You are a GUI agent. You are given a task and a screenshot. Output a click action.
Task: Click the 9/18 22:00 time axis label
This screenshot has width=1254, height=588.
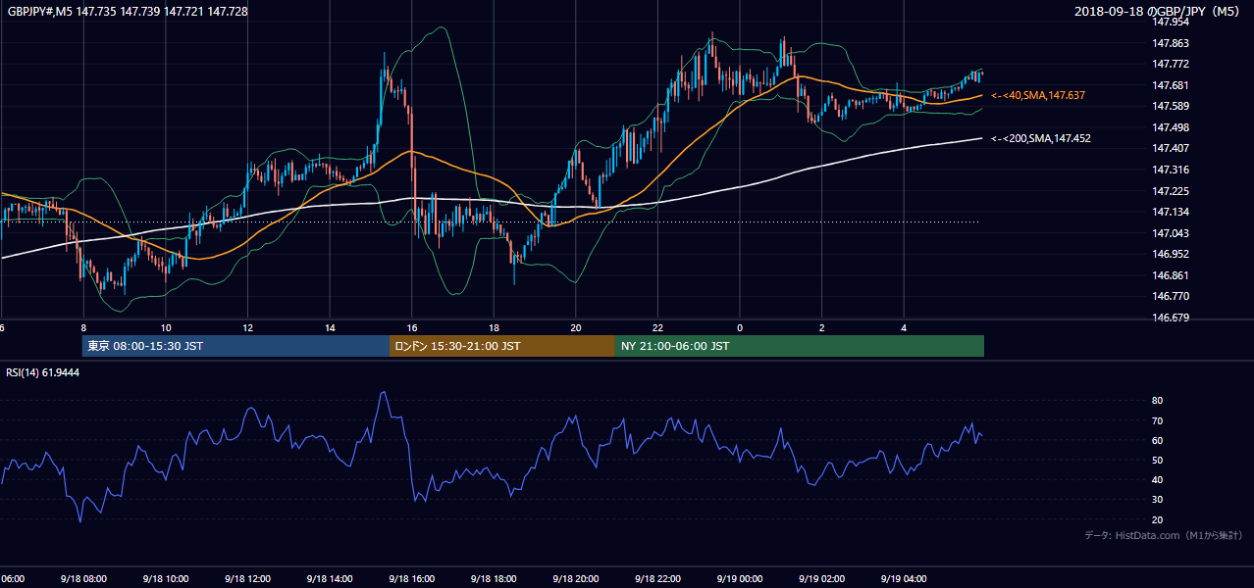point(657,578)
